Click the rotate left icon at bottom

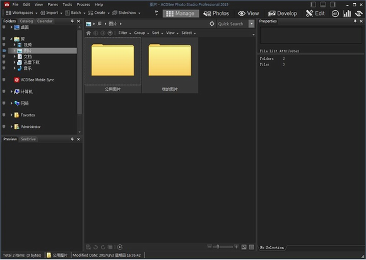[x=95, y=247]
